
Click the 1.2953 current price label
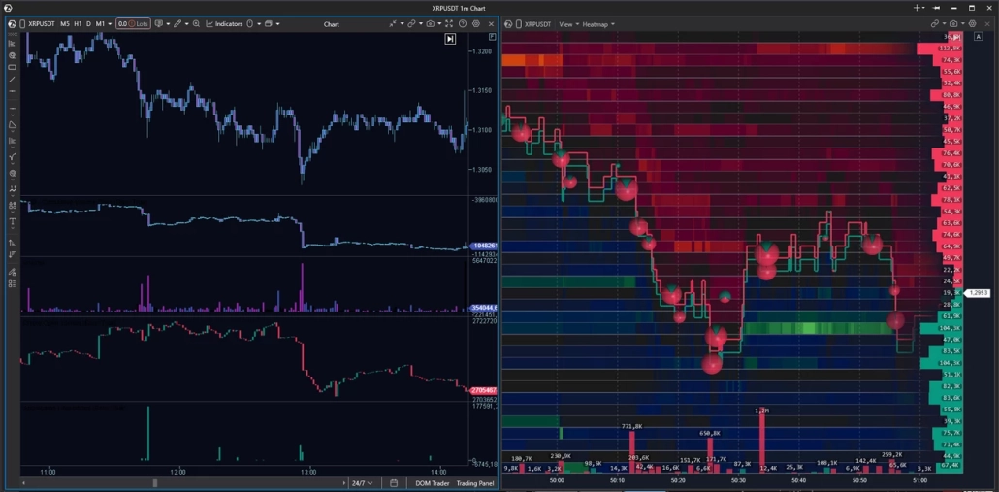pos(977,293)
